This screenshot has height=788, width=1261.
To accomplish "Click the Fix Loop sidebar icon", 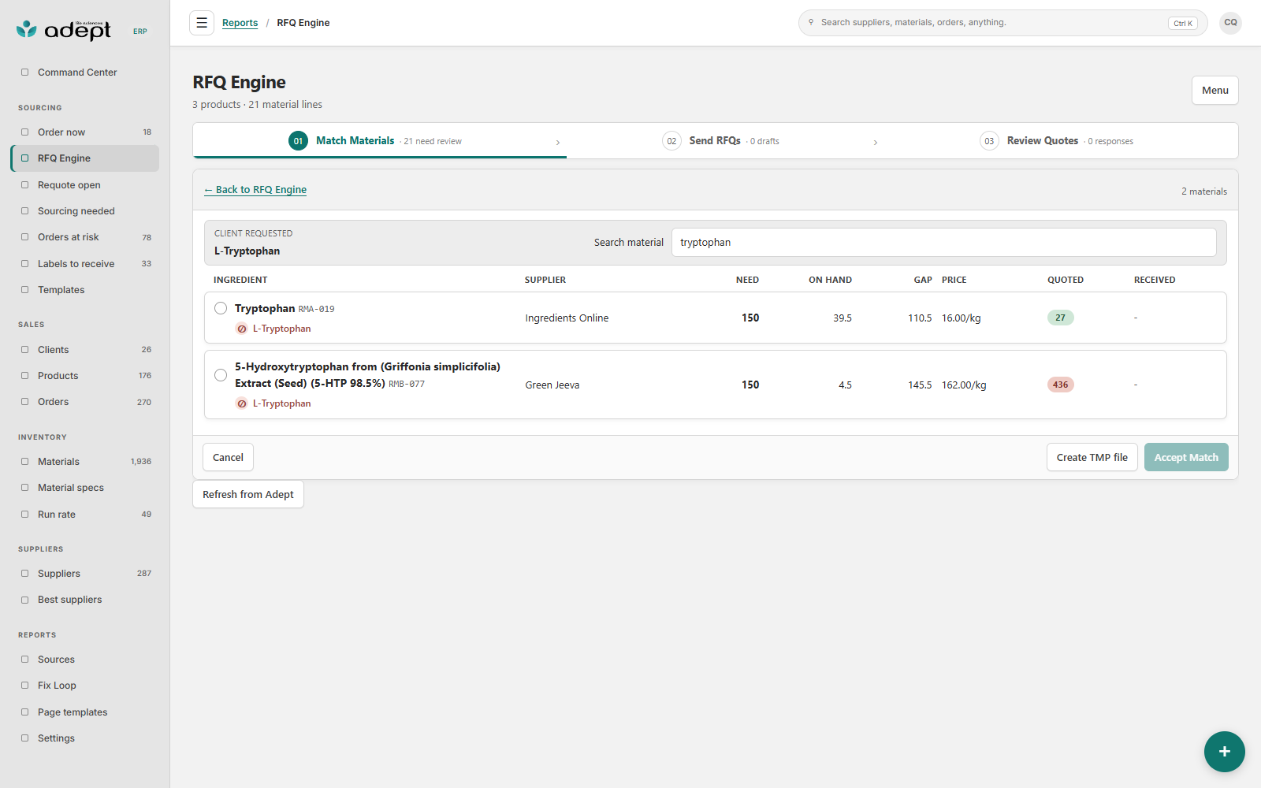I will pyautogui.click(x=24, y=686).
